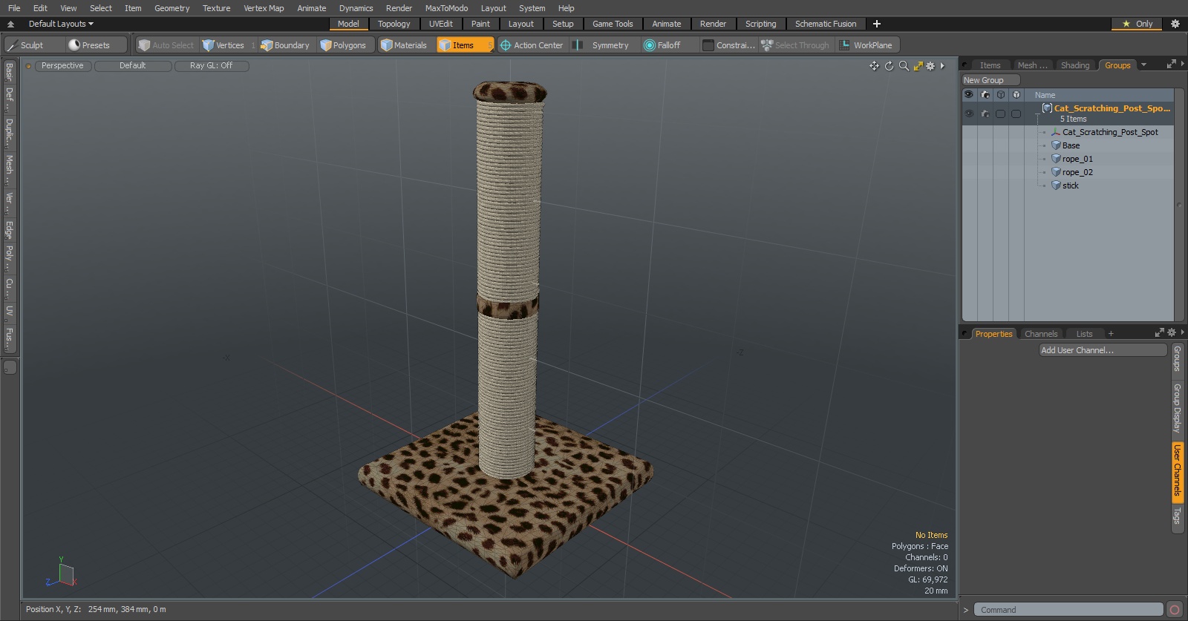Switch to the UVEdit layout tab

click(440, 24)
